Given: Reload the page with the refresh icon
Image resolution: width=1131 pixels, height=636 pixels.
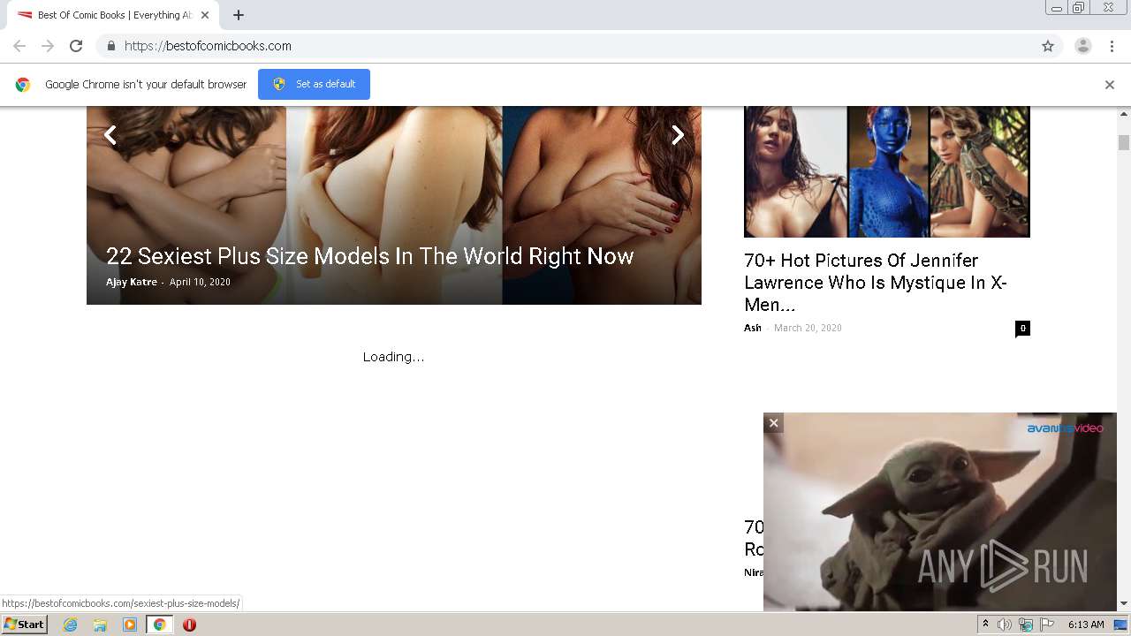Looking at the screenshot, I should click(76, 46).
